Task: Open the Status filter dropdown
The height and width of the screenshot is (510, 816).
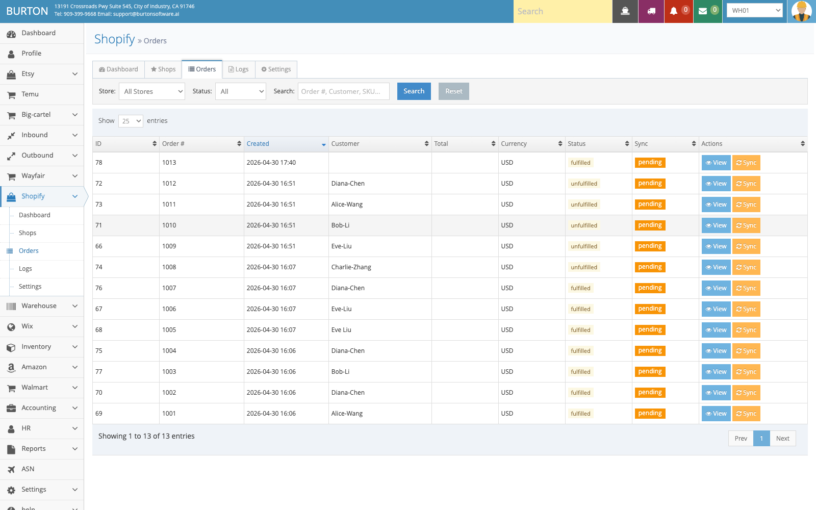Action: click(241, 91)
